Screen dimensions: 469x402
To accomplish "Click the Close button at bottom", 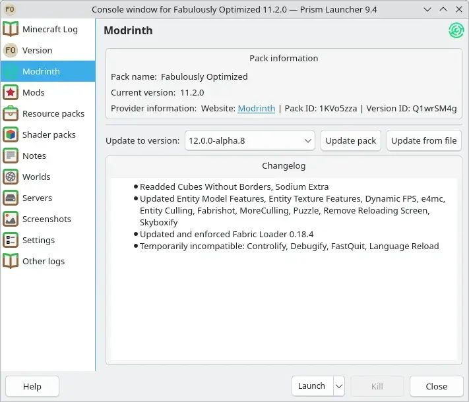I will (x=437, y=386).
